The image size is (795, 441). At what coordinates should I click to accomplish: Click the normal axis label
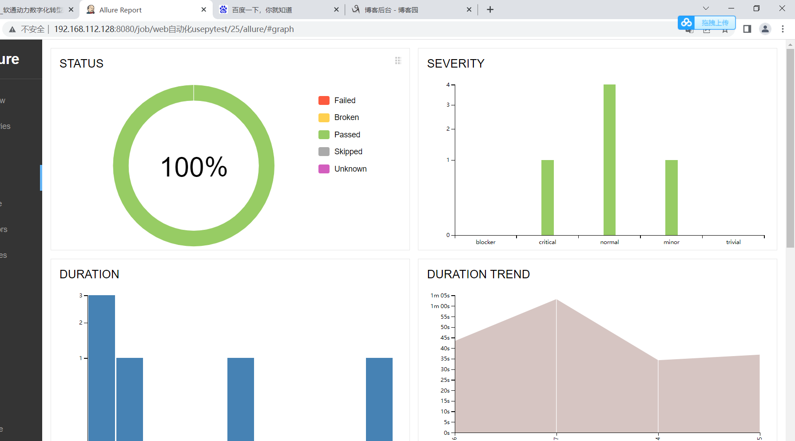[x=609, y=242]
